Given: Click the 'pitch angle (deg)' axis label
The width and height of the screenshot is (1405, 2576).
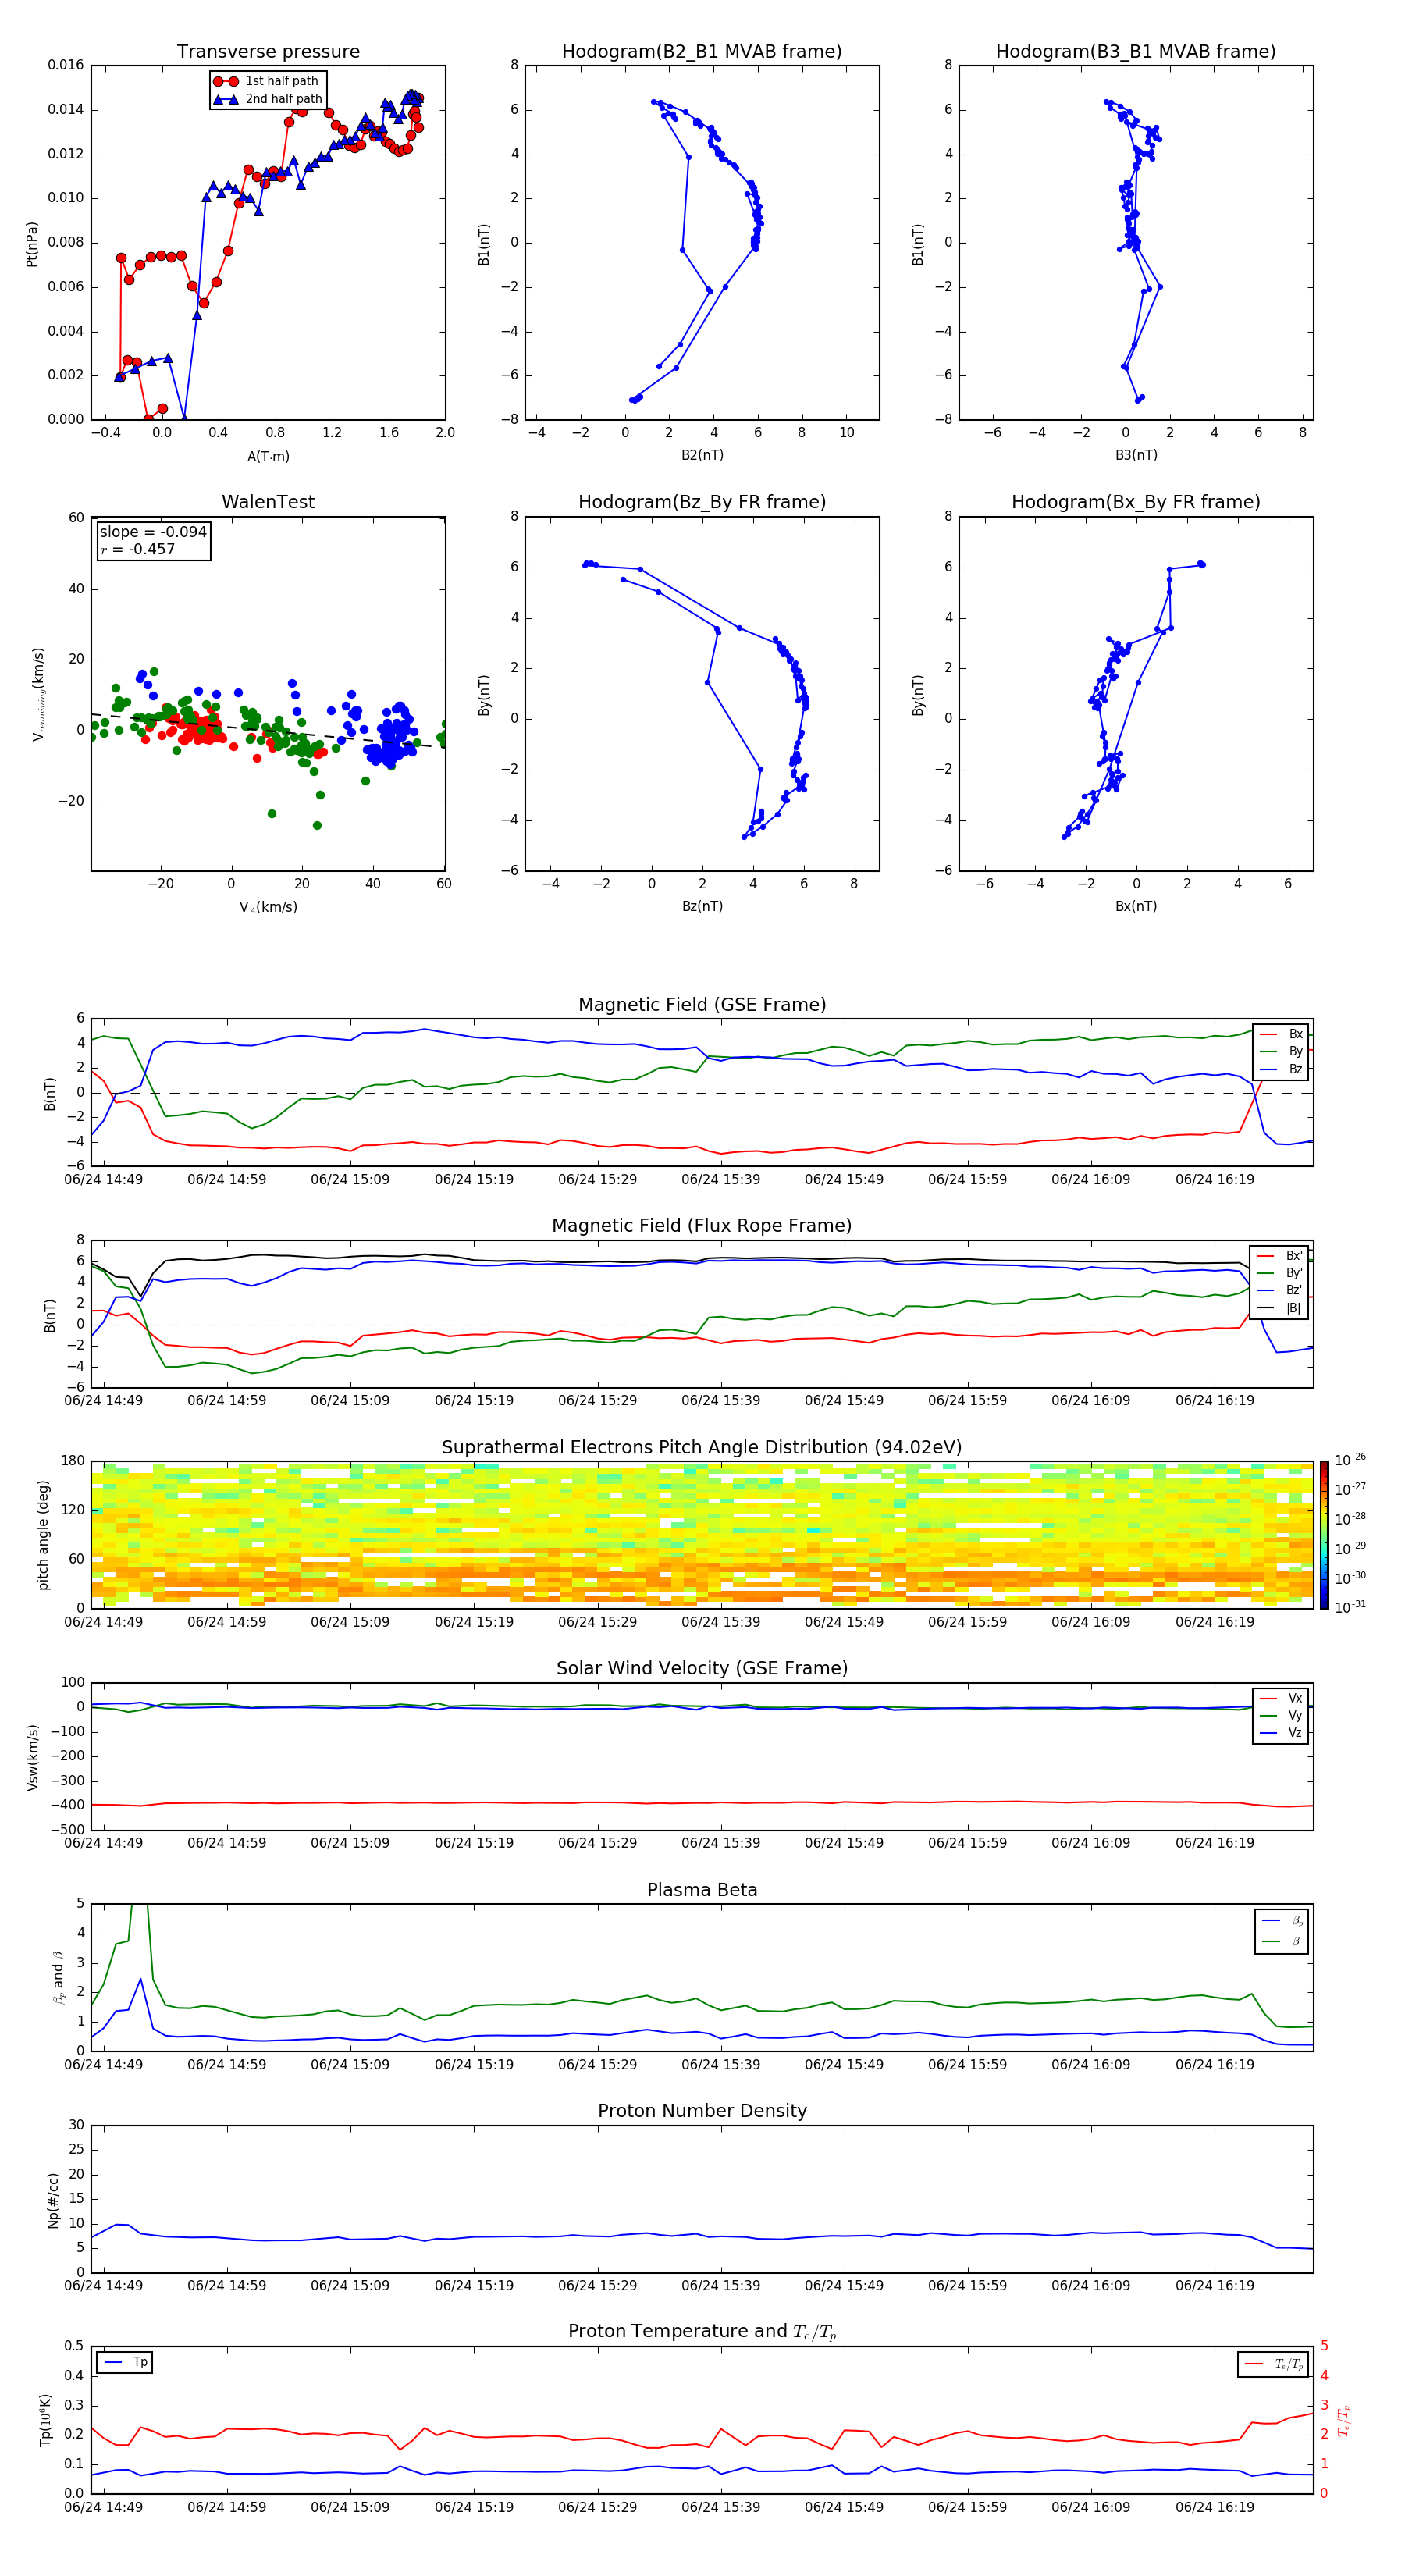Looking at the screenshot, I should (43, 1535).
